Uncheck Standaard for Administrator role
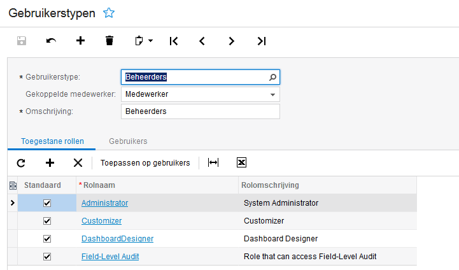 (x=46, y=203)
